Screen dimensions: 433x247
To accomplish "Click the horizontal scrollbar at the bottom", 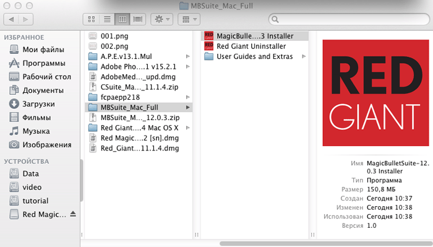I will point(326,244).
